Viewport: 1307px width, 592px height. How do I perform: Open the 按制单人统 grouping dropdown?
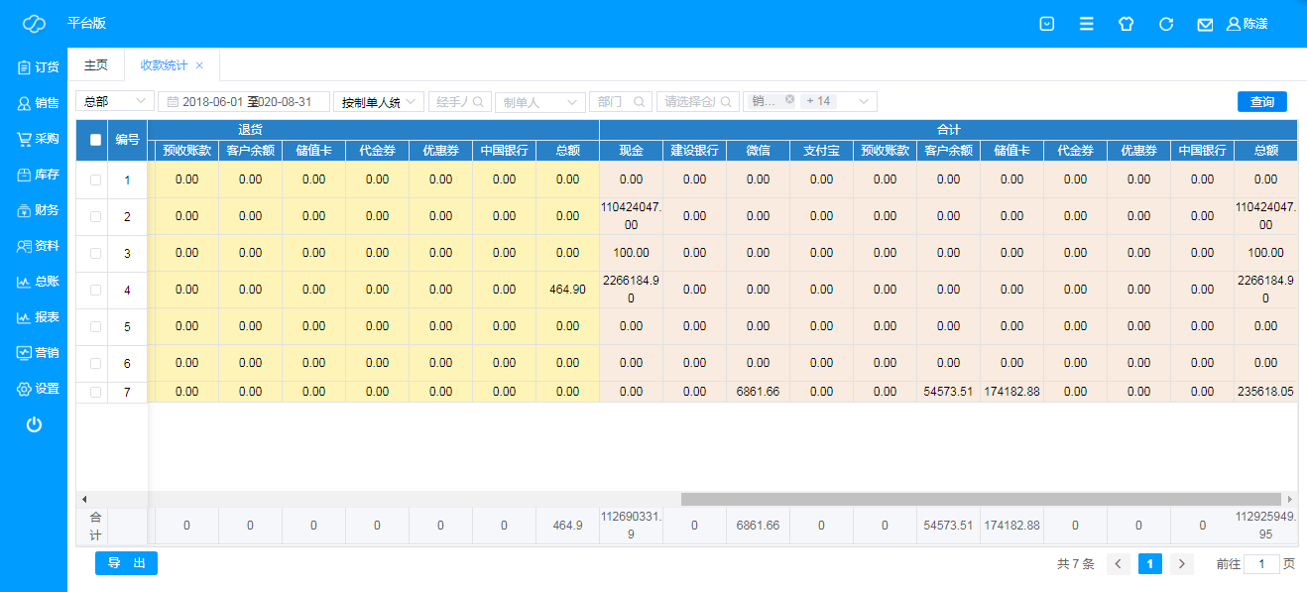tap(379, 101)
